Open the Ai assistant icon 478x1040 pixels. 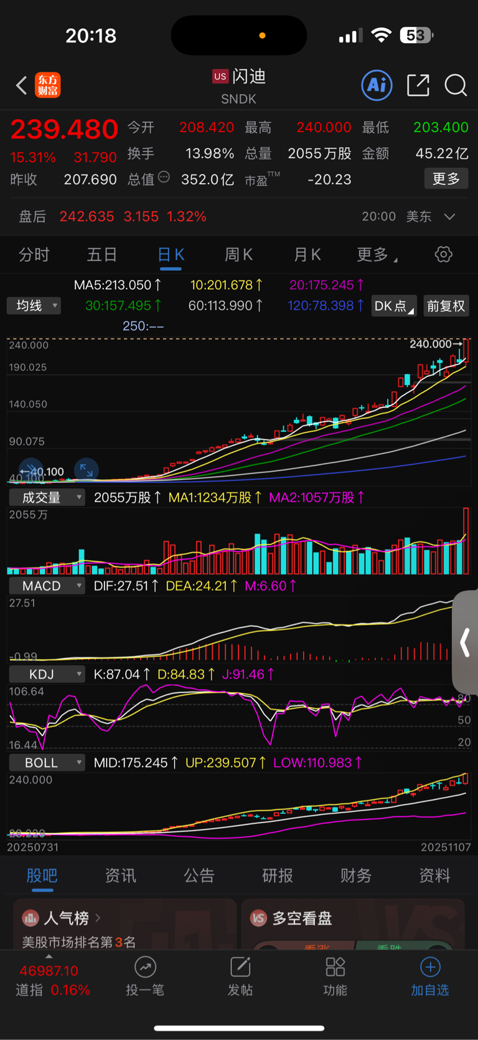tap(377, 85)
